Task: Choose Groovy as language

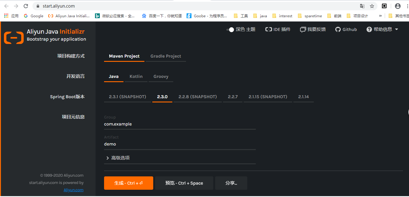Action: (x=161, y=76)
